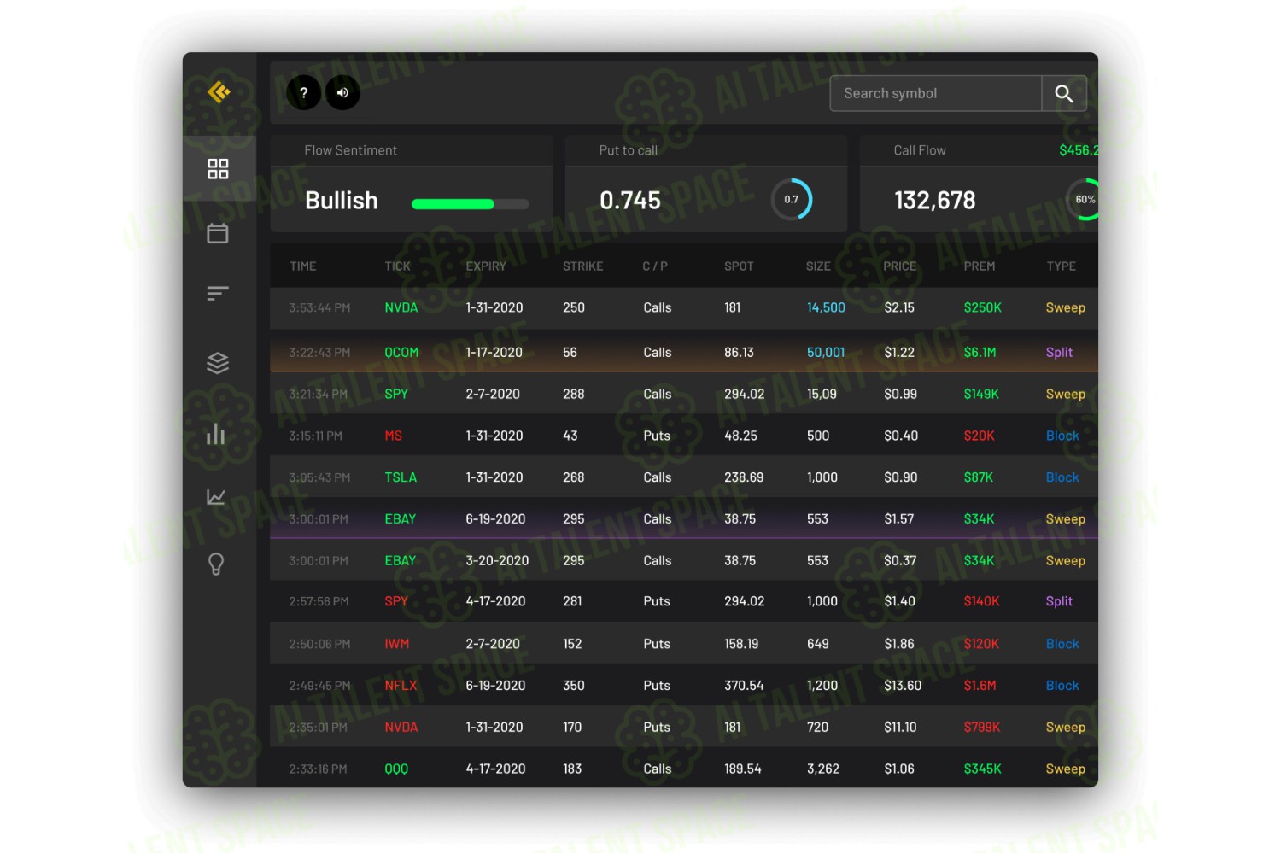
Task: Select the QQQ ticker
Action: (x=396, y=769)
